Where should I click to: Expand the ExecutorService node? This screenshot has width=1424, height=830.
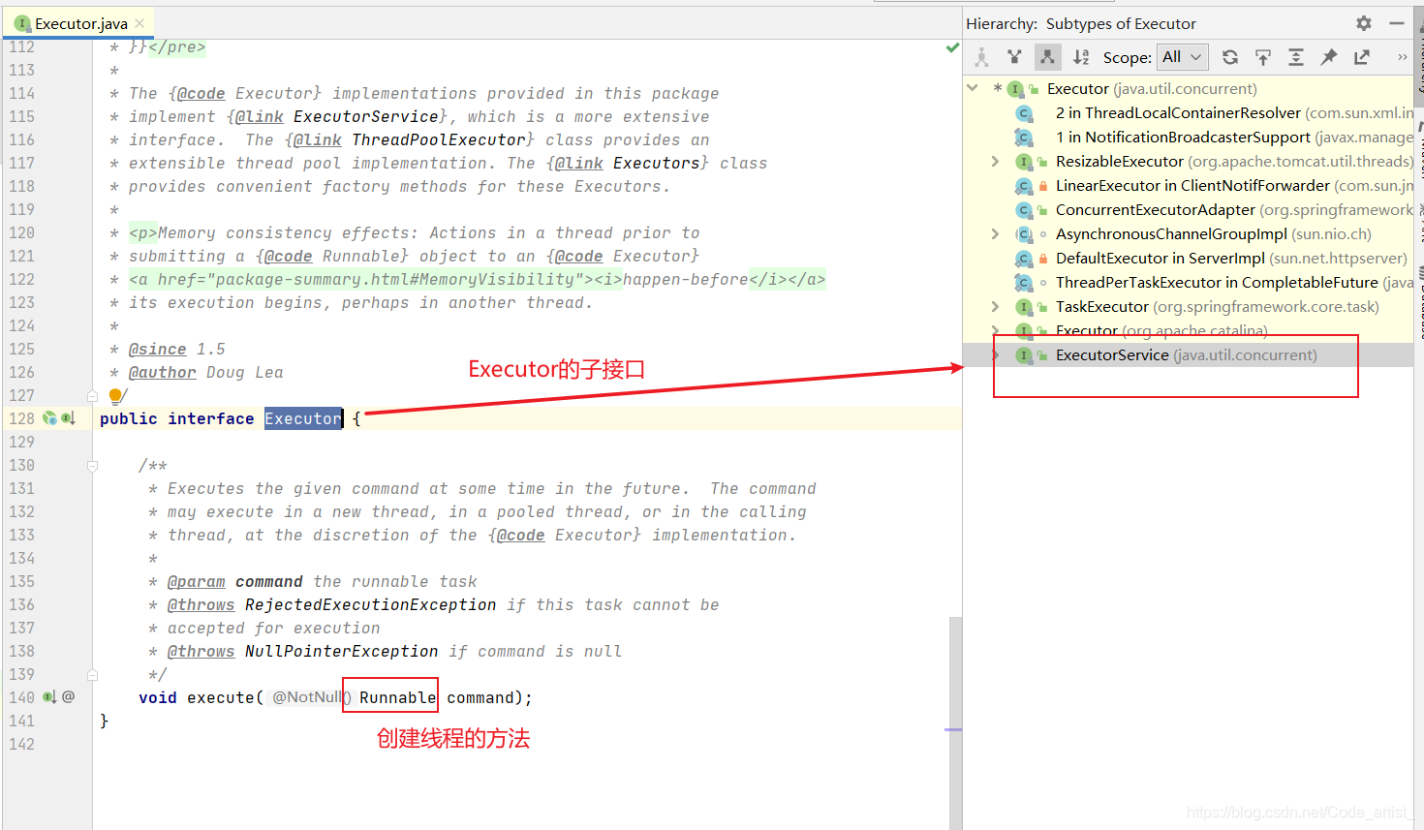(x=995, y=354)
